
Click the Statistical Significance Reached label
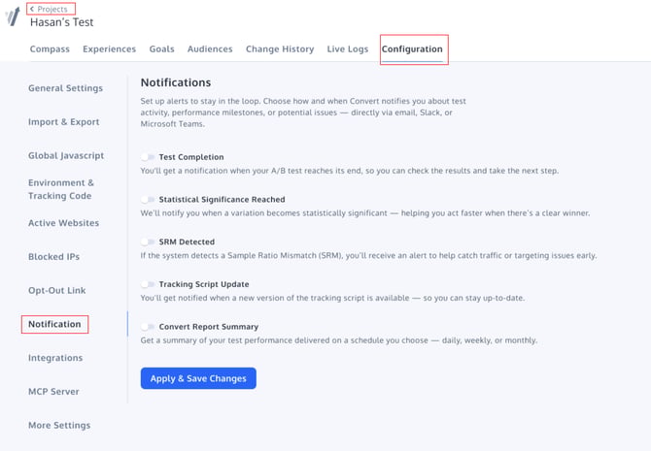223,200
